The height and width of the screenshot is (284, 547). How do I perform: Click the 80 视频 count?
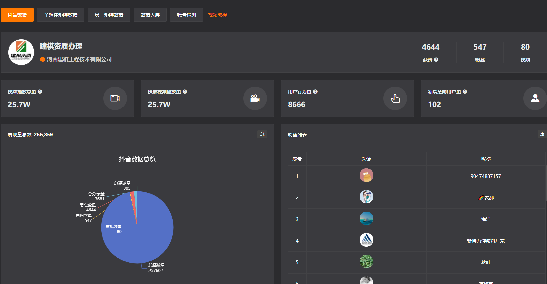[525, 47]
